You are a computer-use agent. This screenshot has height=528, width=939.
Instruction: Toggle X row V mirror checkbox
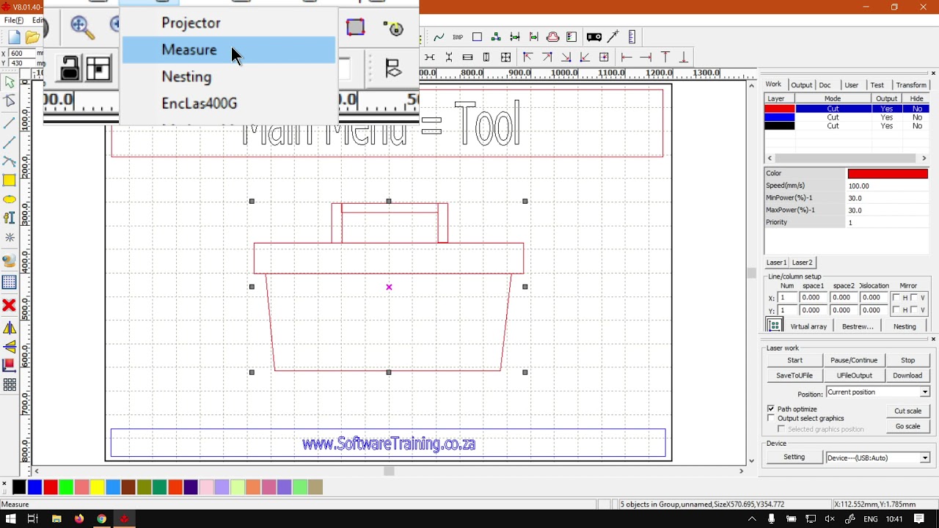coord(914,298)
